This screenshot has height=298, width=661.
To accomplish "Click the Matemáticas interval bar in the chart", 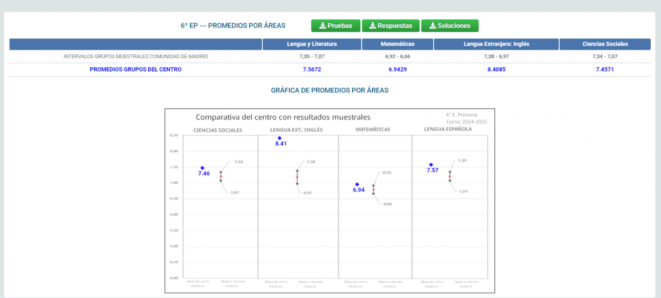I will (x=373, y=189).
